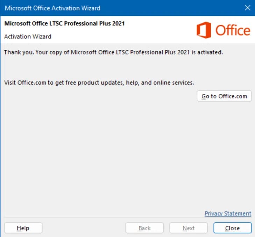Click the greyed-out Back button
255x237 pixels.
point(144,228)
